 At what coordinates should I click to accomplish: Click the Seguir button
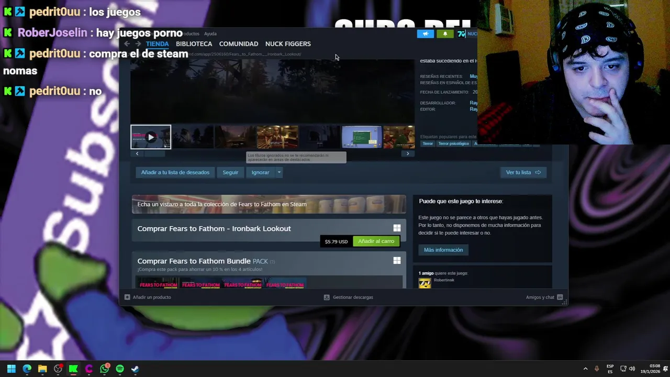pos(230,172)
